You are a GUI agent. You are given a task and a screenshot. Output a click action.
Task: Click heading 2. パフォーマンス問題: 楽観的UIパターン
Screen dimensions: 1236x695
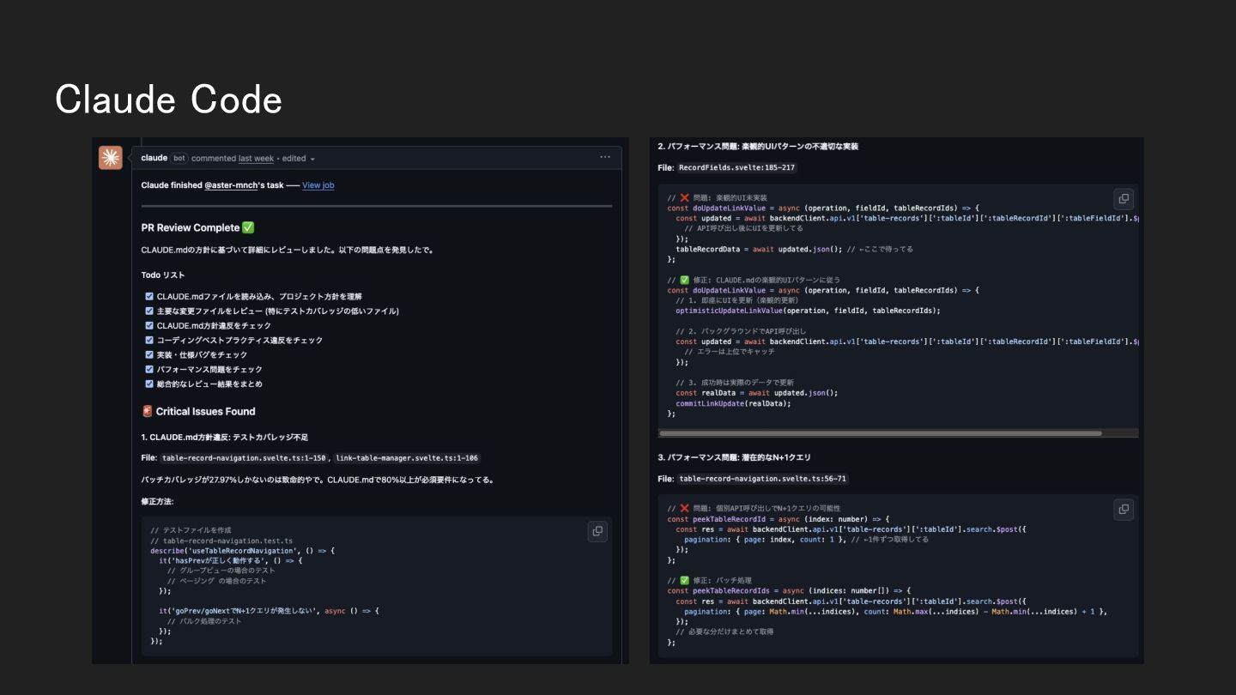click(x=758, y=147)
